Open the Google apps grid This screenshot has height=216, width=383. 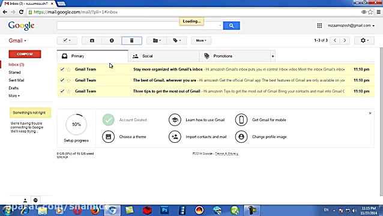(319, 26)
